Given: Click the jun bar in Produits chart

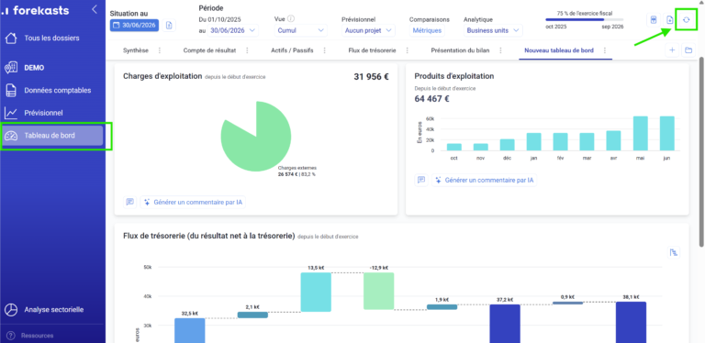Looking at the screenshot, I should (x=666, y=133).
